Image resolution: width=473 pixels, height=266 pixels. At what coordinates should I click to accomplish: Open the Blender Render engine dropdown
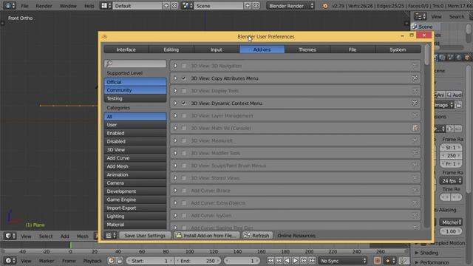pos(290,6)
